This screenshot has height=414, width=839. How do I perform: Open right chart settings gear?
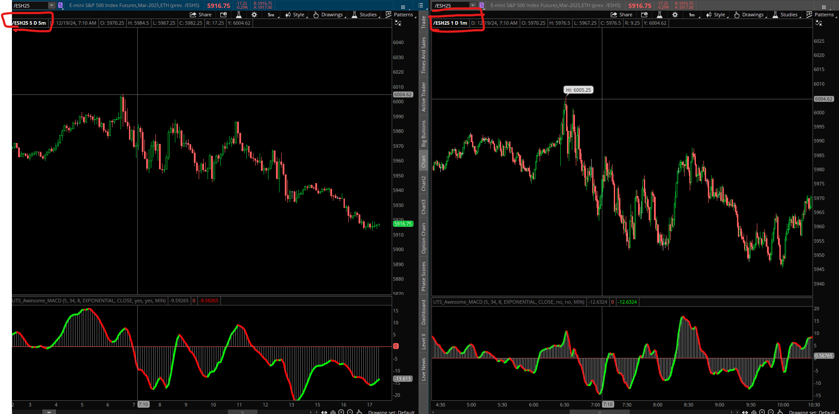tap(675, 15)
